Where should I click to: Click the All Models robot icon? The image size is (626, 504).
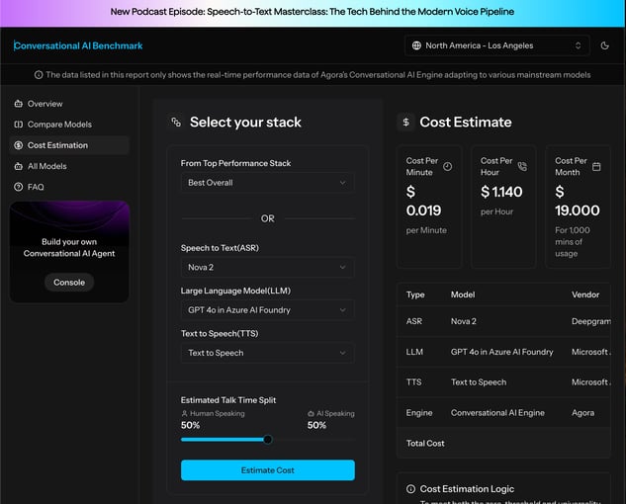point(19,166)
